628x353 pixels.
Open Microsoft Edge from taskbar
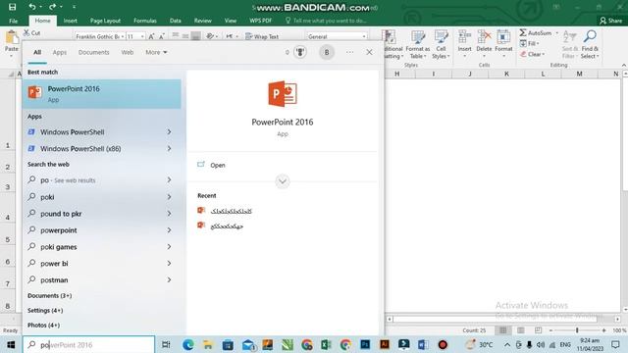[x=188, y=344]
